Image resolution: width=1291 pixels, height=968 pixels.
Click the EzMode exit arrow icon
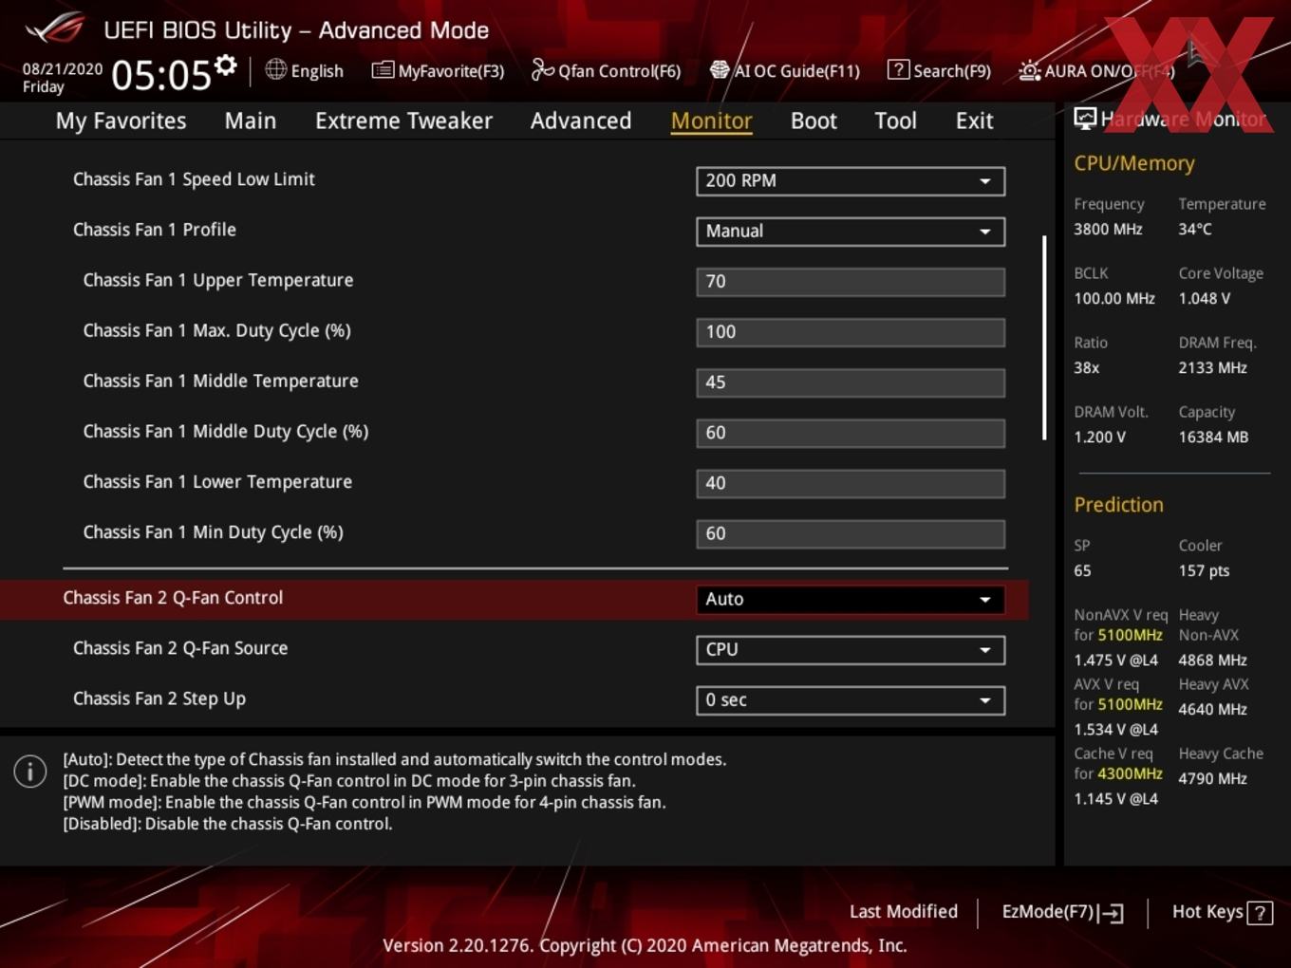click(1111, 913)
